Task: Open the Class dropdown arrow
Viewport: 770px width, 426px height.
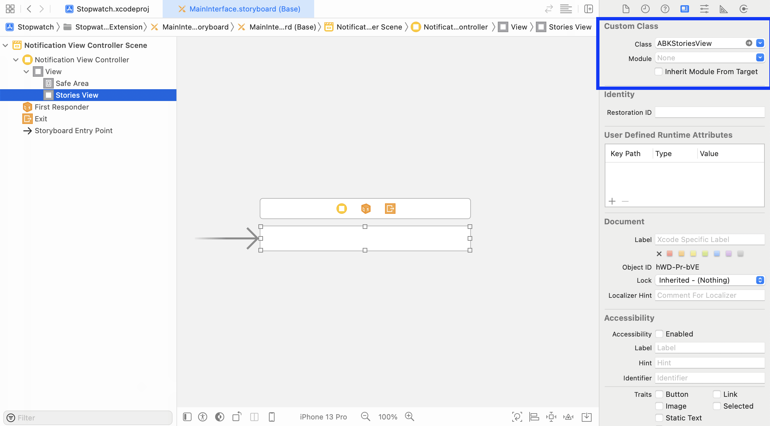Action: click(760, 43)
